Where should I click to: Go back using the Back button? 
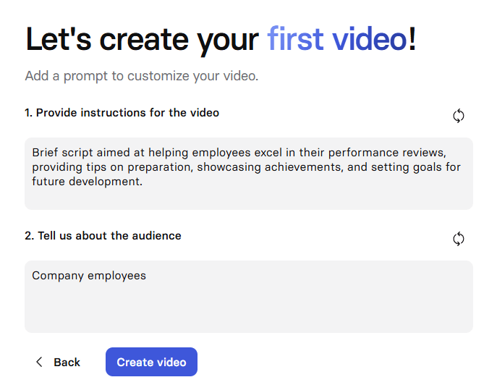58,362
